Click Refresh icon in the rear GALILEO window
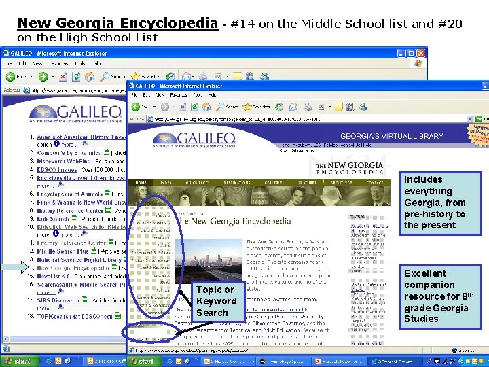This screenshot has width=489, height=367. (76, 76)
